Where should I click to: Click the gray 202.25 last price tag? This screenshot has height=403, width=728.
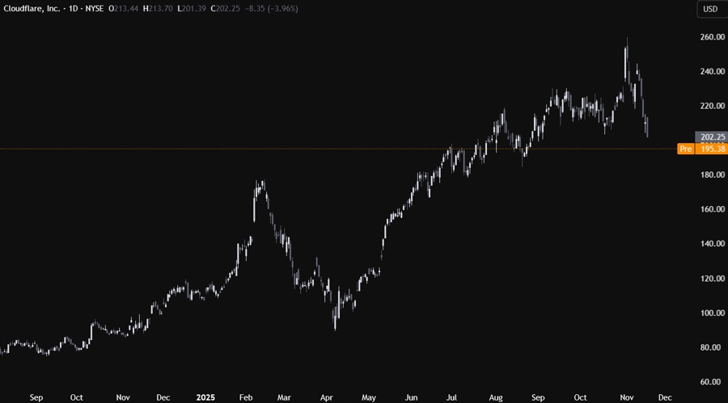(711, 136)
